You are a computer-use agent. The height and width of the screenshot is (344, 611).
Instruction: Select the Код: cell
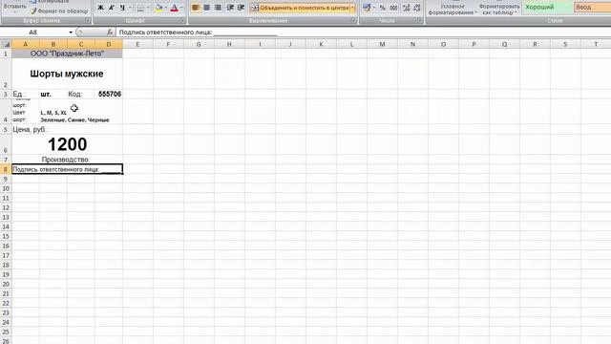coord(81,94)
